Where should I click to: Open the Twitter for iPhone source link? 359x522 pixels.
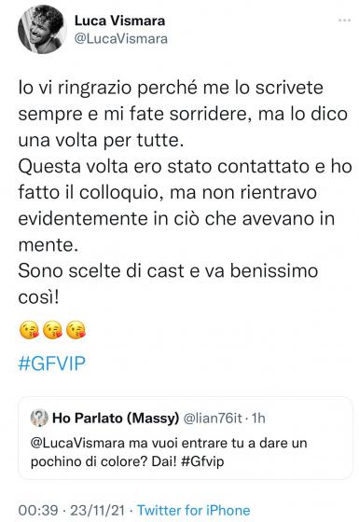194,511
